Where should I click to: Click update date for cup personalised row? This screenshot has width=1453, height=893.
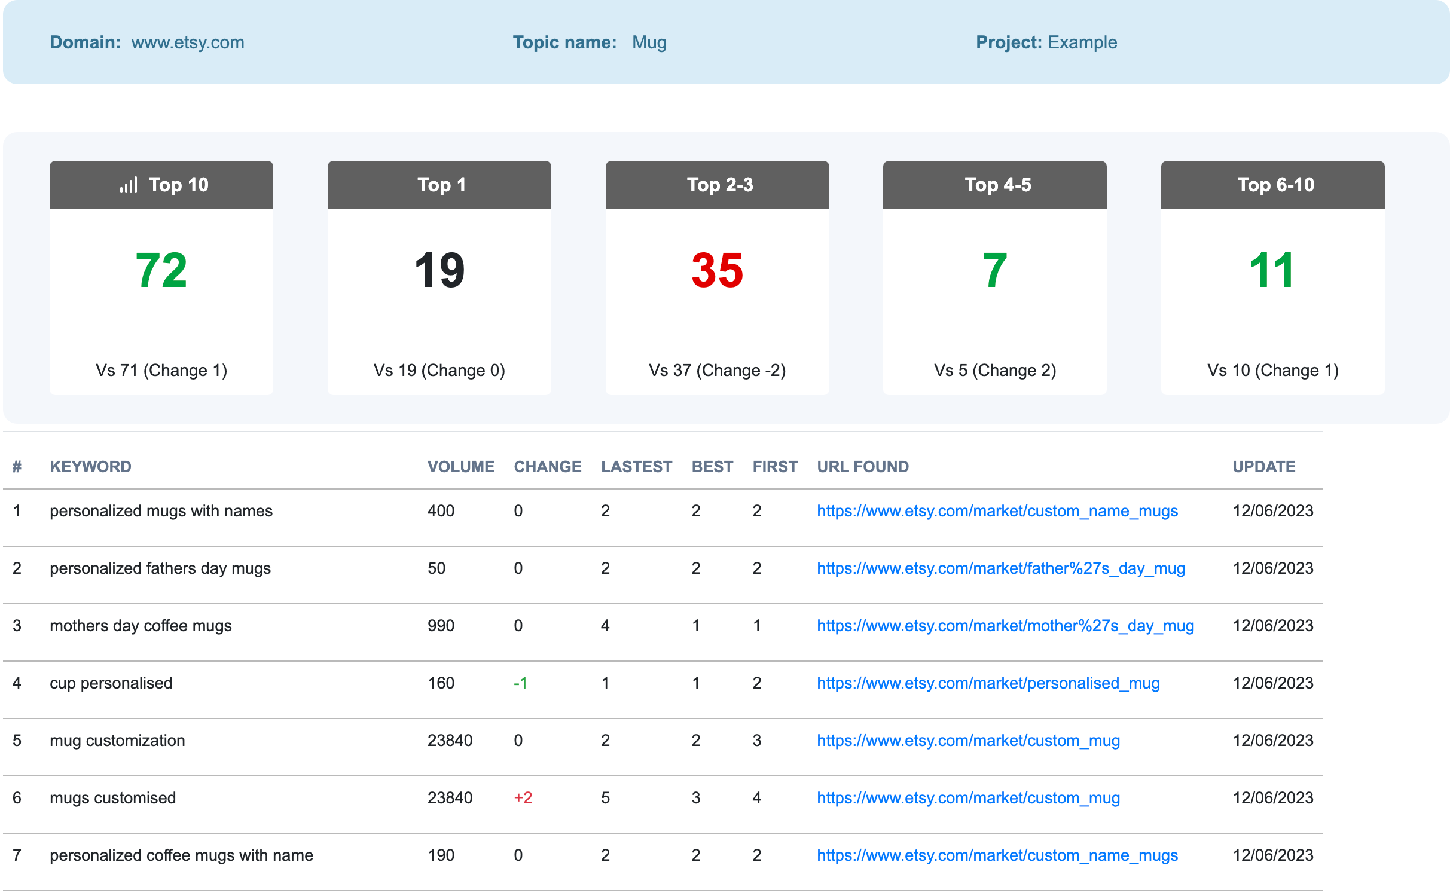click(1274, 684)
